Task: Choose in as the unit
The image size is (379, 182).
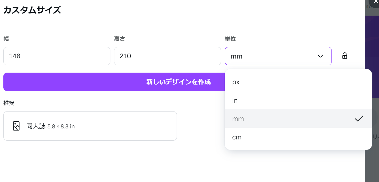Action: [298, 100]
